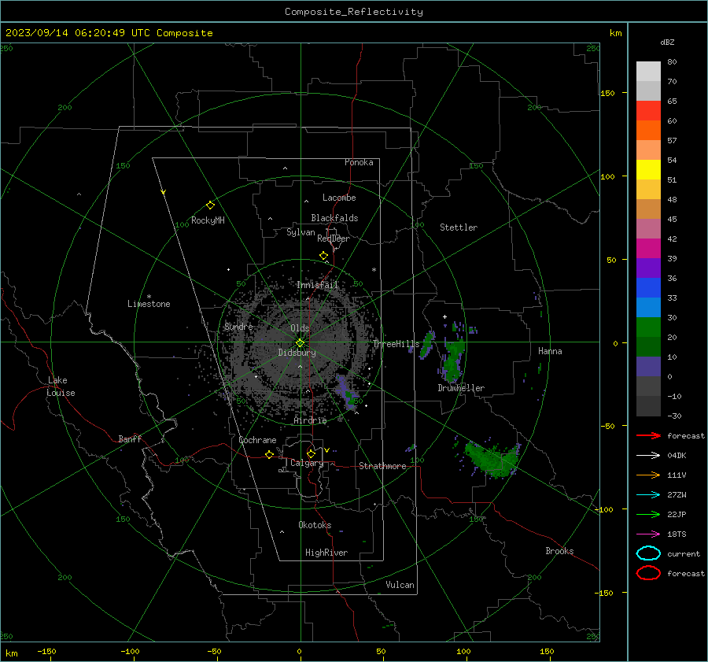The height and width of the screenshot is (662, 708).
Task: Click the Vulcan city label
Action: click(x=400, y=585)
